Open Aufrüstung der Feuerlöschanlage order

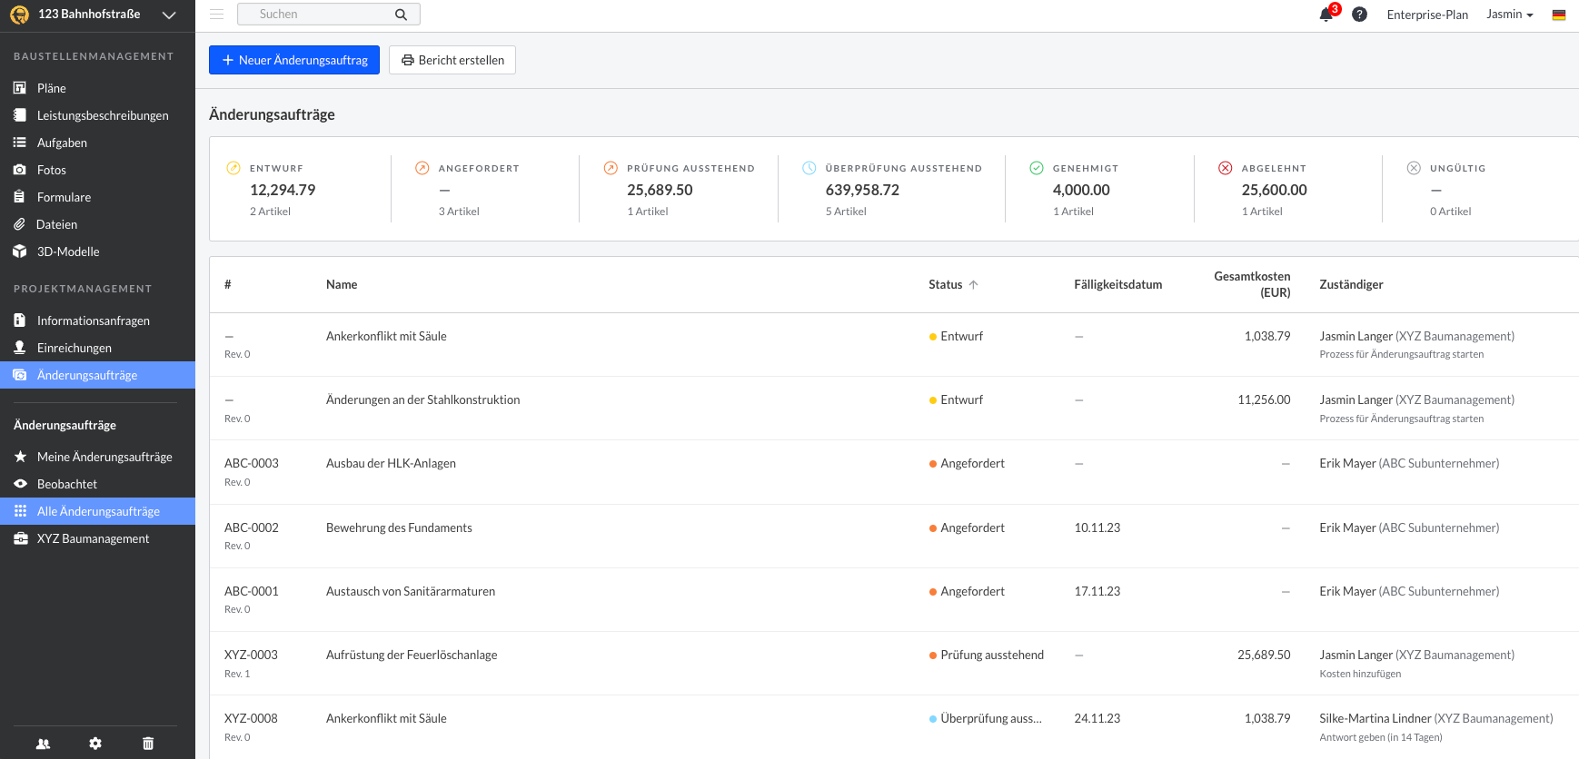point(412,655)
